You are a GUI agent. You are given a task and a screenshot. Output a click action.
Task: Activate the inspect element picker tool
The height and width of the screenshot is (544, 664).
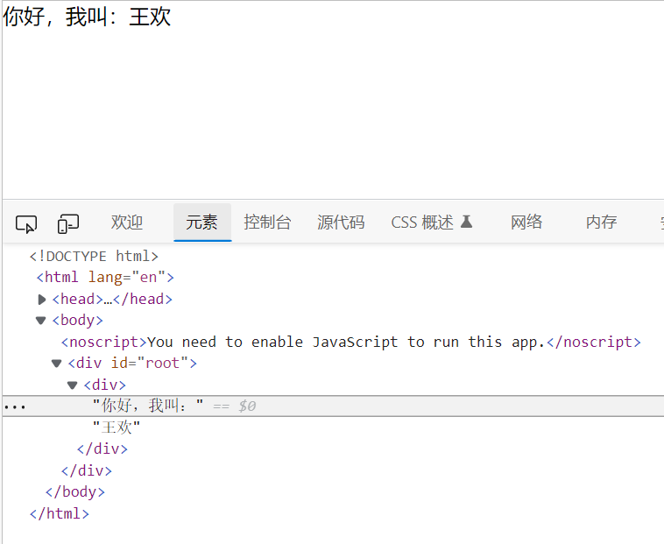click(x=26, y=223)
